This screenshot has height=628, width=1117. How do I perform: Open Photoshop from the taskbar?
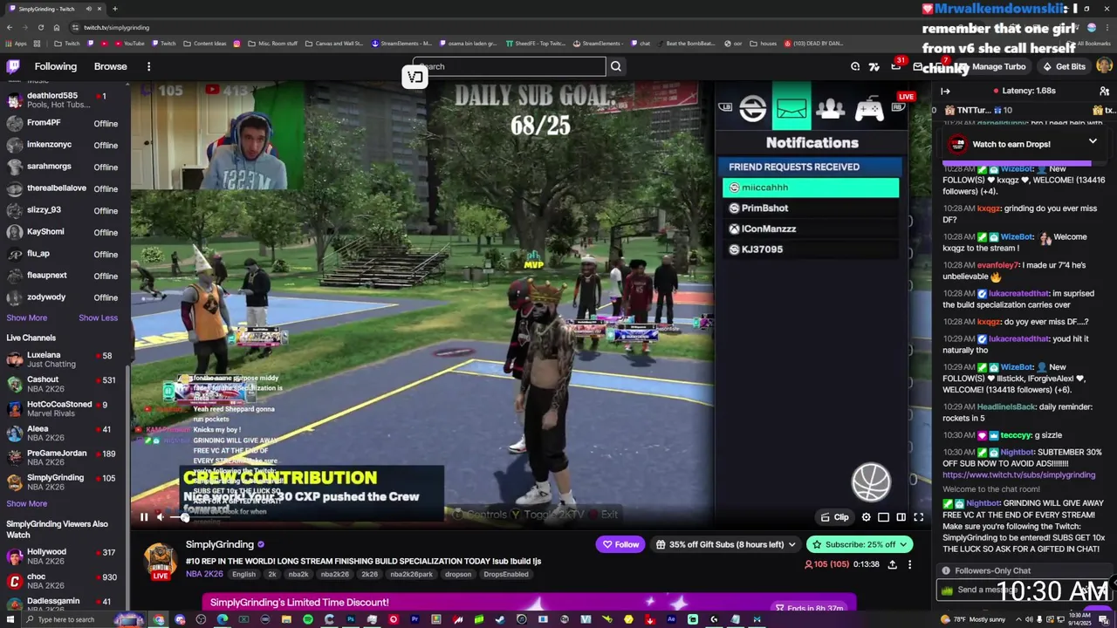[x=351, y=619]
